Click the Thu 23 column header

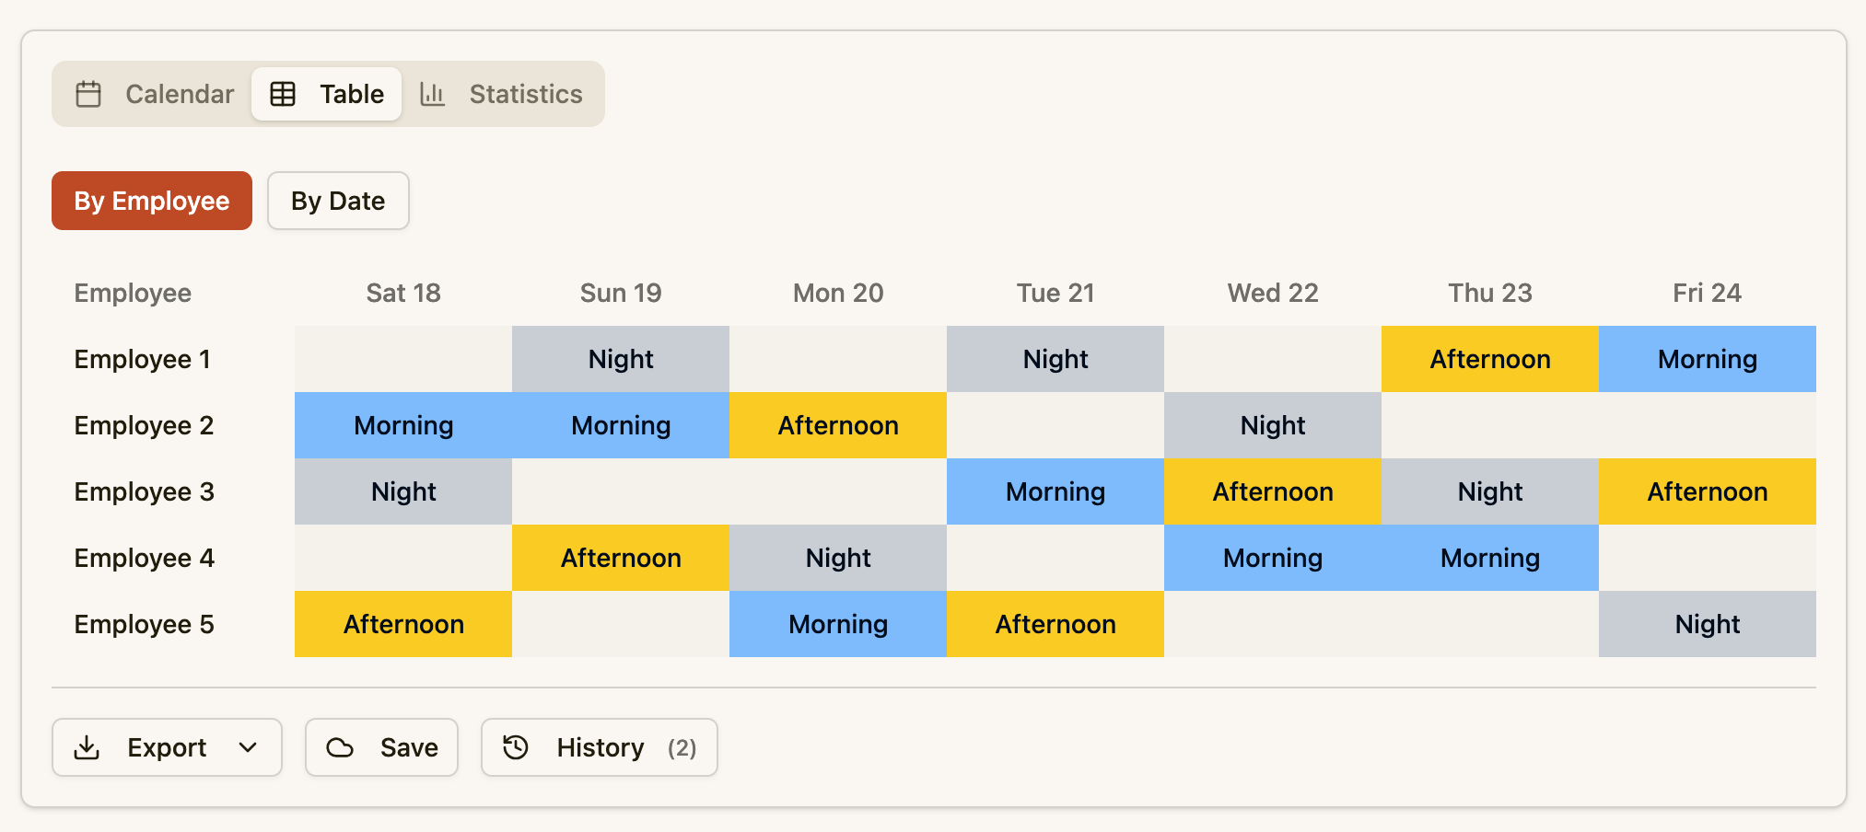[1489, 293]
